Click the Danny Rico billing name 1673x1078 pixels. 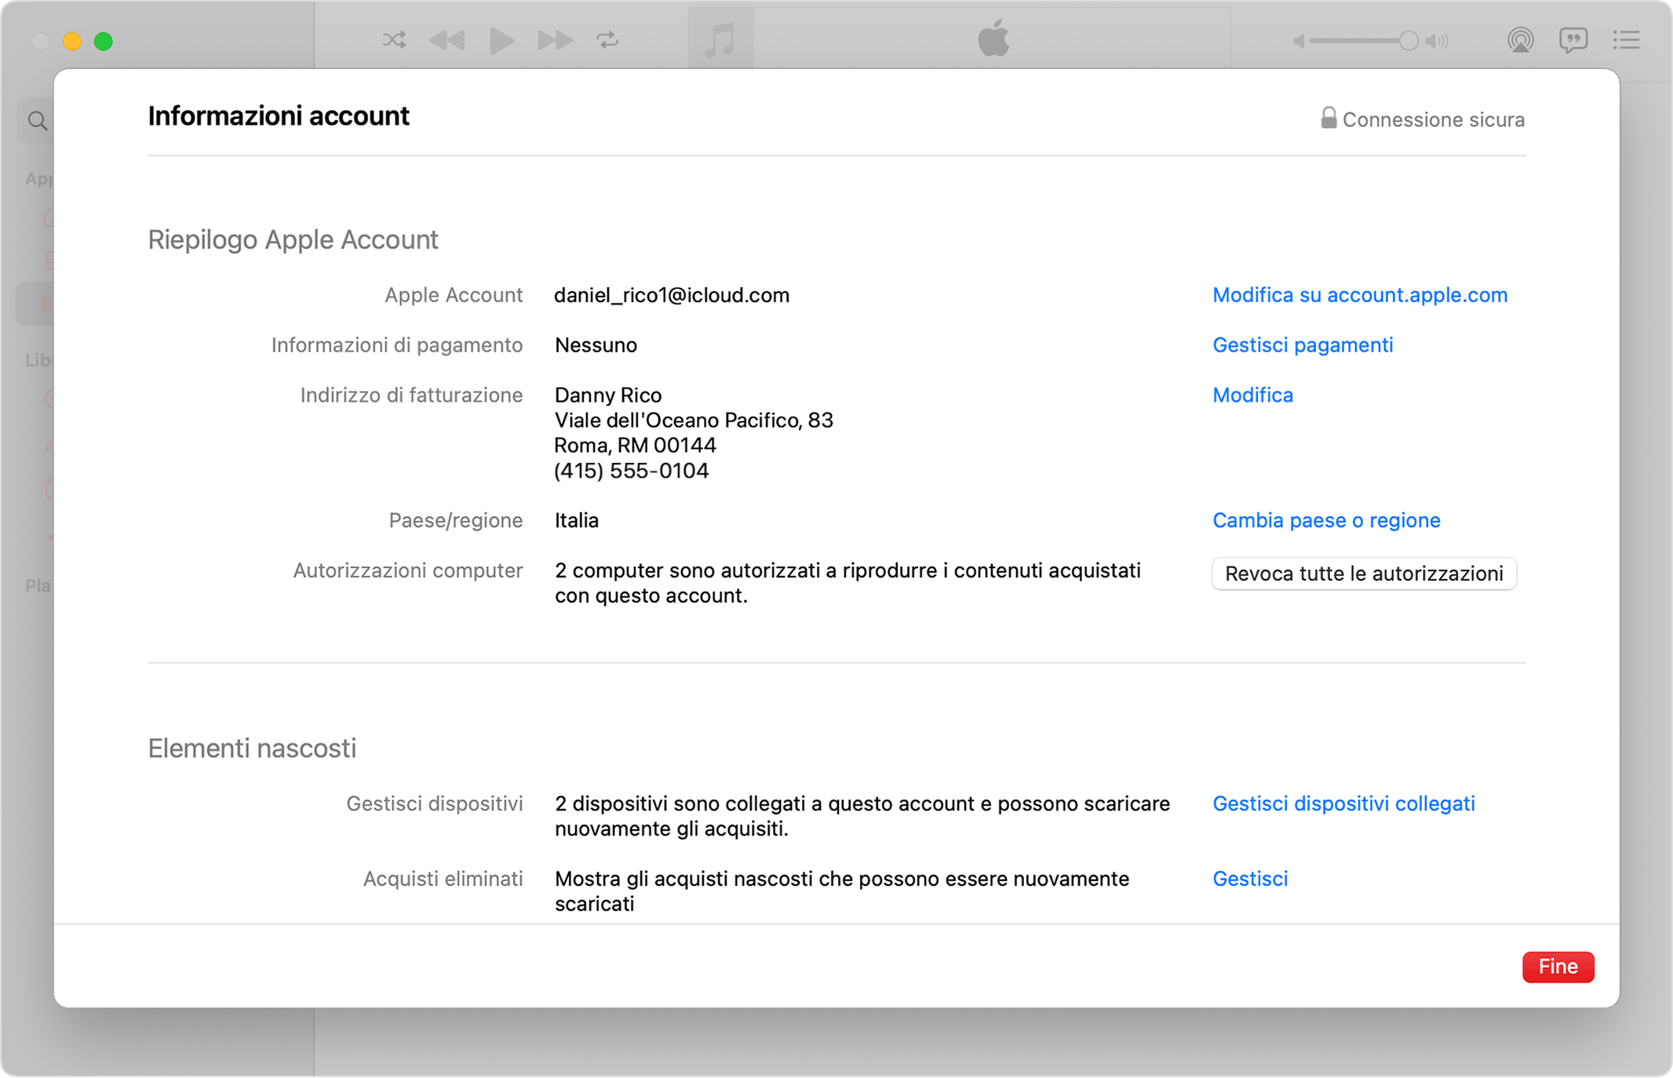[608, 395]
